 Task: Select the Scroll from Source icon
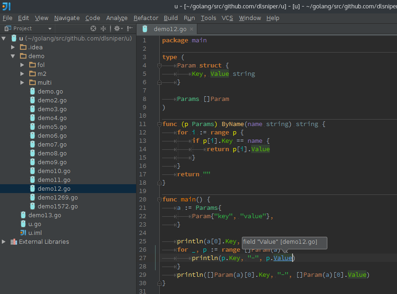tap(93, 28)
